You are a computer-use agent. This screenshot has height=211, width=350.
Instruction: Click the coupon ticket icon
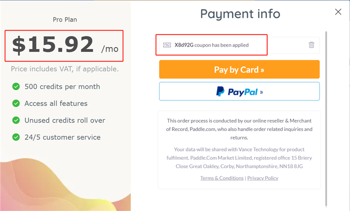pos(167,45)
